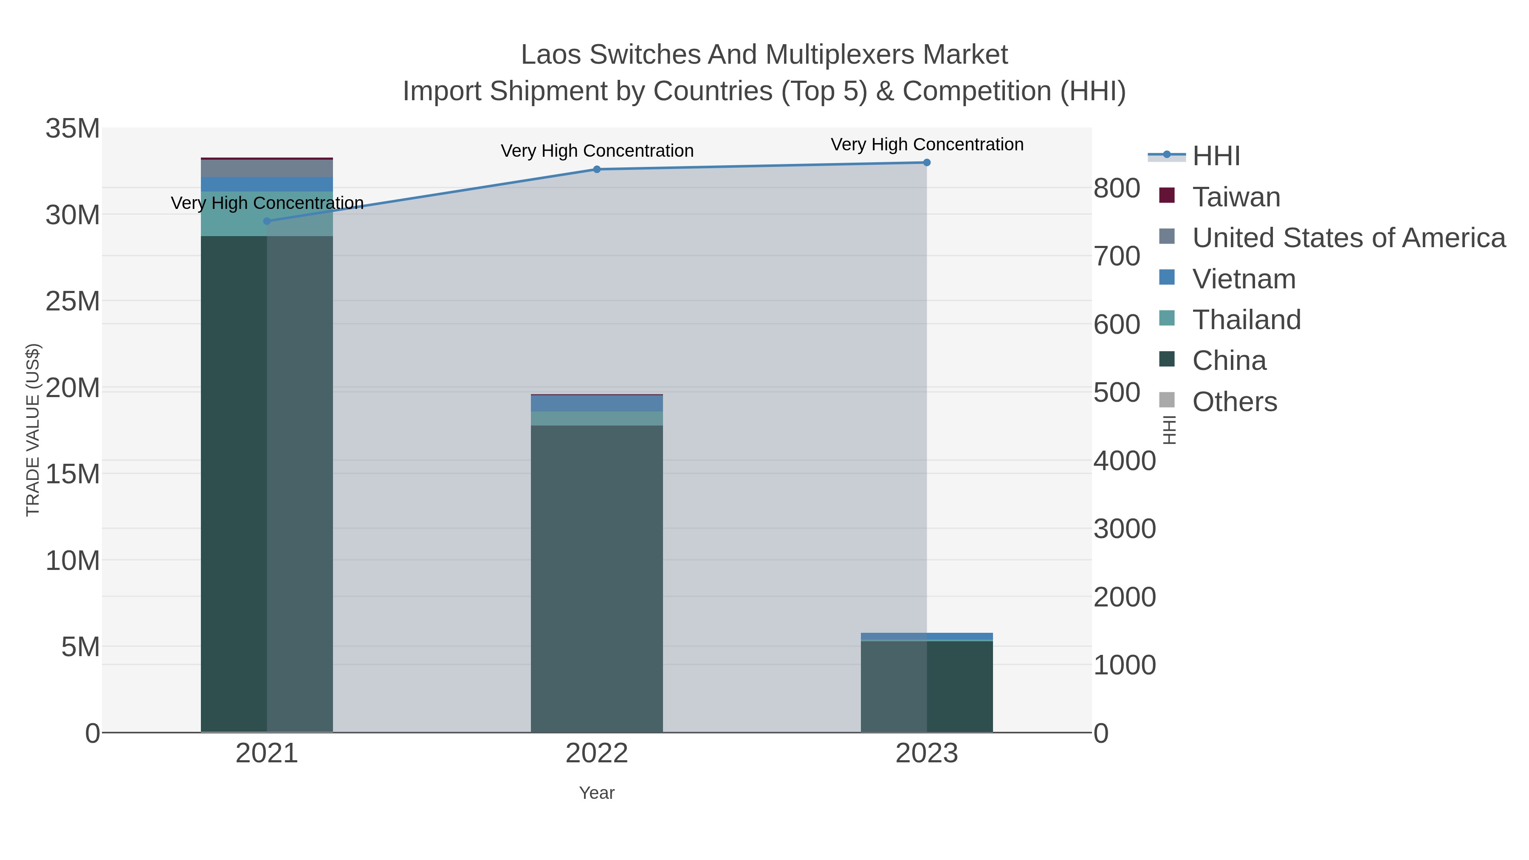The image size is (1529, 860).
Task: Click the 3000 right-axis tick label
Action: click(1125, 529)
